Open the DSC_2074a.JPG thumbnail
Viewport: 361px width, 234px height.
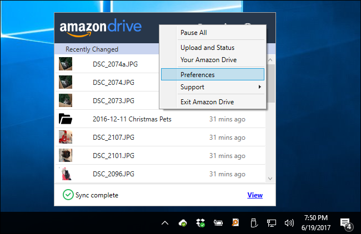pos(66,64)
